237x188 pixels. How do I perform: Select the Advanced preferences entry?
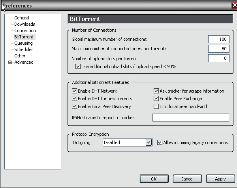pos(24,62)
